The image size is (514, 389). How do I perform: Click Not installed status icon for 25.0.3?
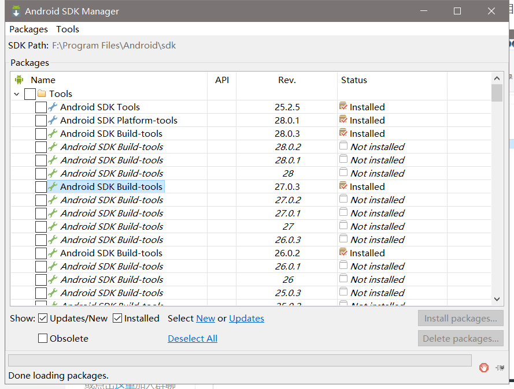tap(343, 291)
